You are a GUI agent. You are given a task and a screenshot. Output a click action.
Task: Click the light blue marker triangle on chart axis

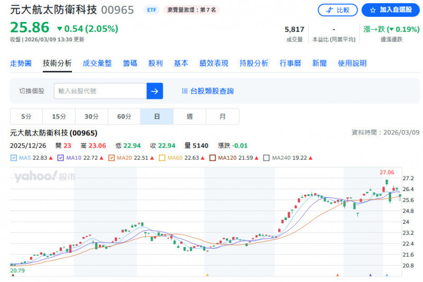(x=387, y=275)
